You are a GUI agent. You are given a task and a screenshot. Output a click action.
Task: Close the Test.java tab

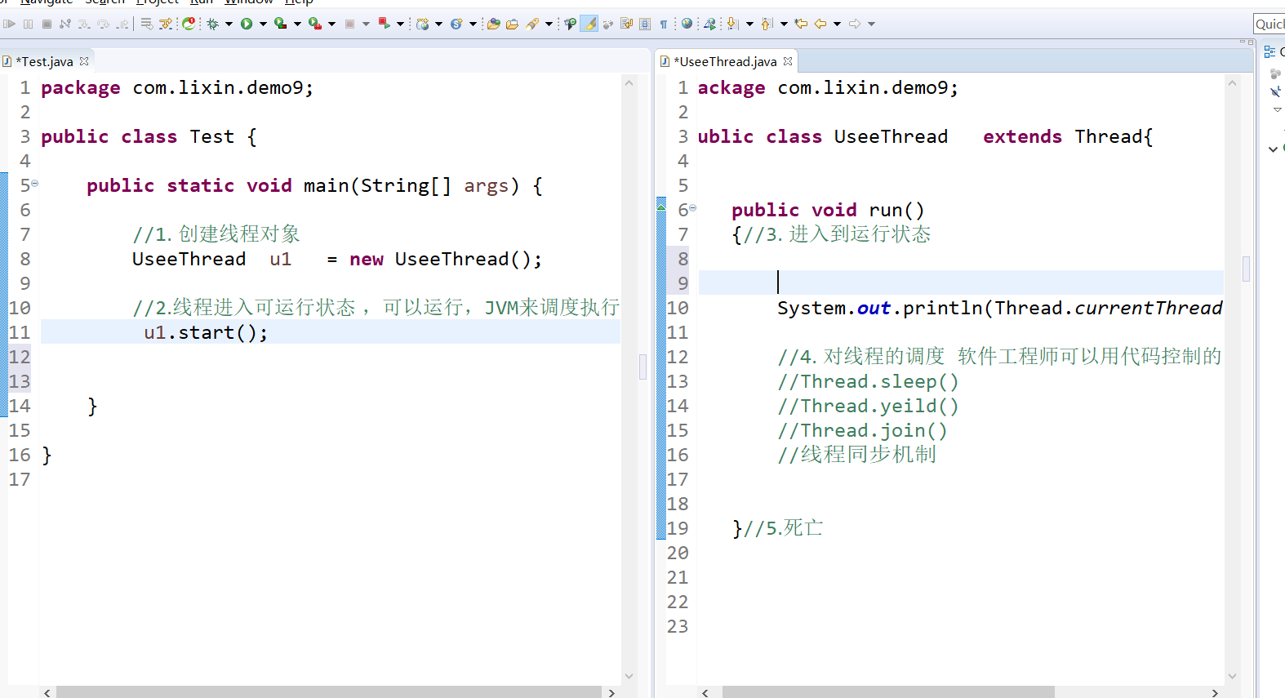(84, 61)
